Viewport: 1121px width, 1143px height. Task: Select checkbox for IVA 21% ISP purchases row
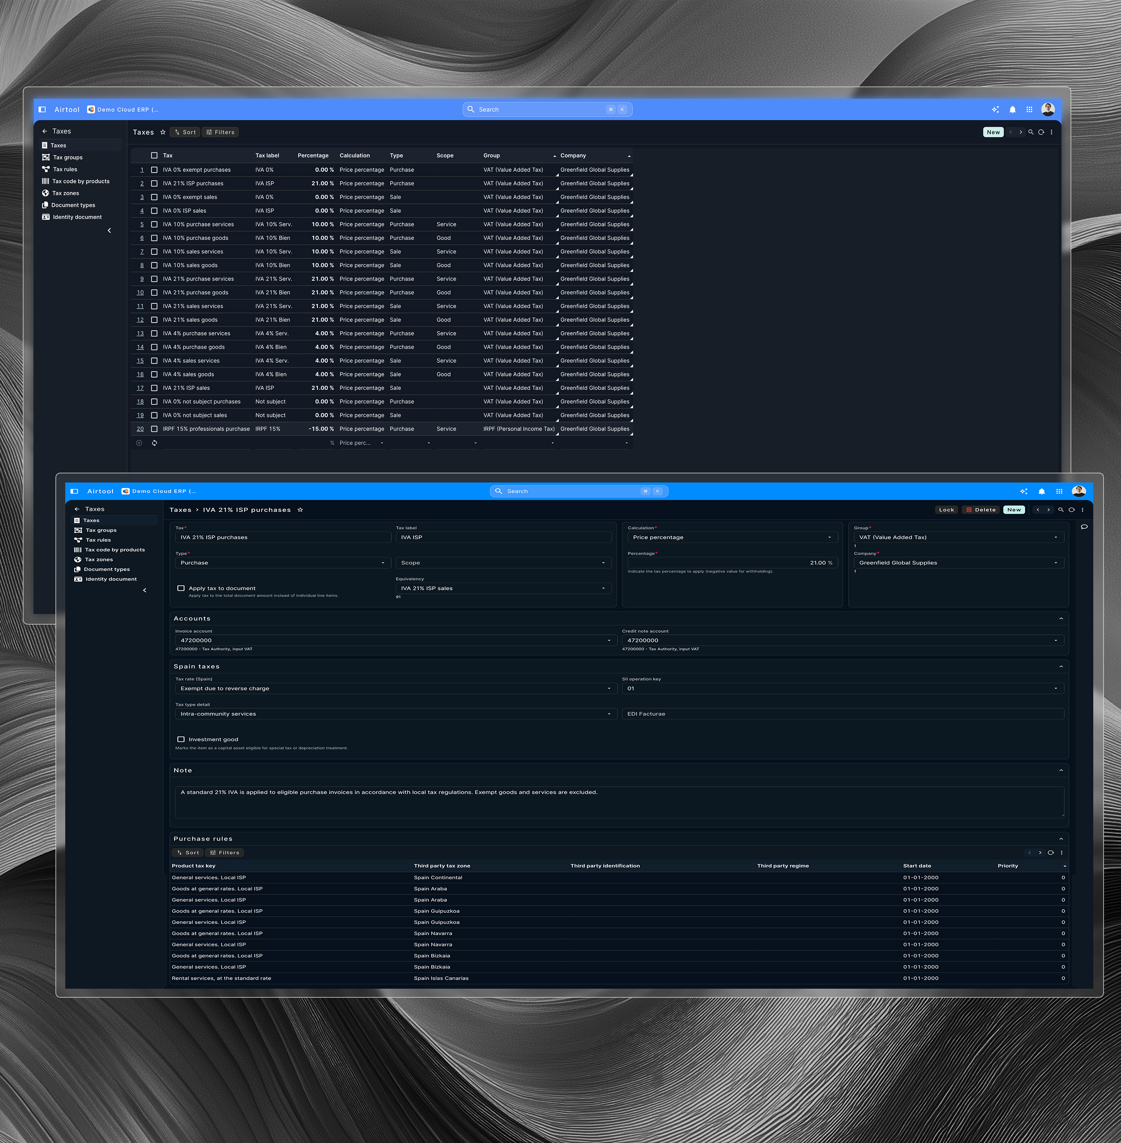[154, 183]
